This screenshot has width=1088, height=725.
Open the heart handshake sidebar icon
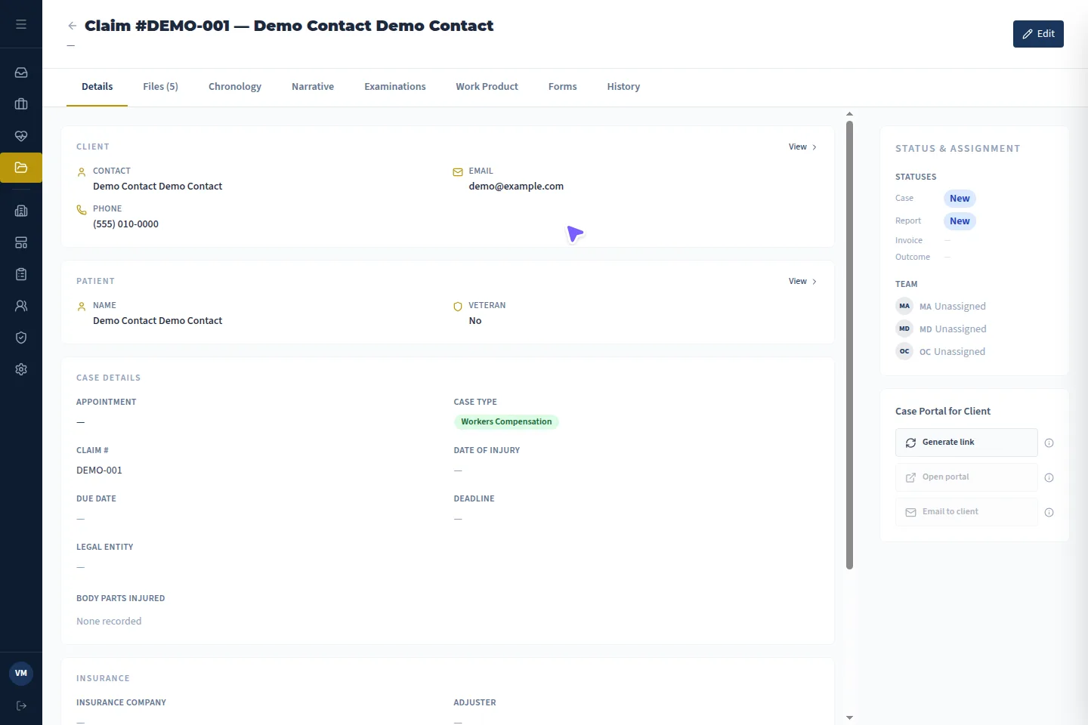pos(21,136)
